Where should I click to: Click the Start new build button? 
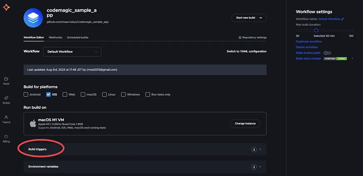coord(249,18)
